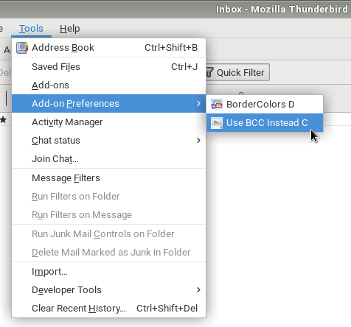Open Message Filters
This screenshot has height=327, width=351.
[108, 178]
